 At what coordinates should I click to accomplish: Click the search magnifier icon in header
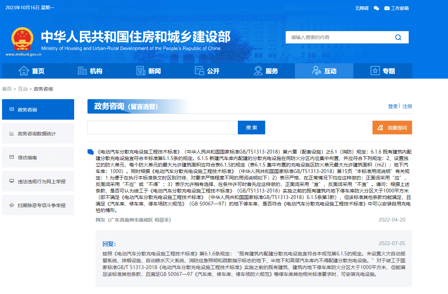[x=398, y=37]
